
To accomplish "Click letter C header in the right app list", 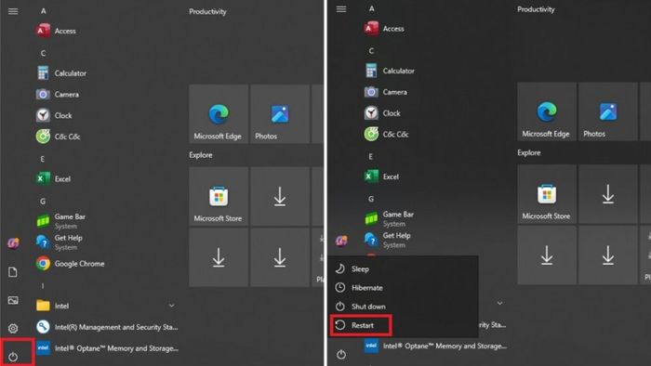I will [372, 51].
